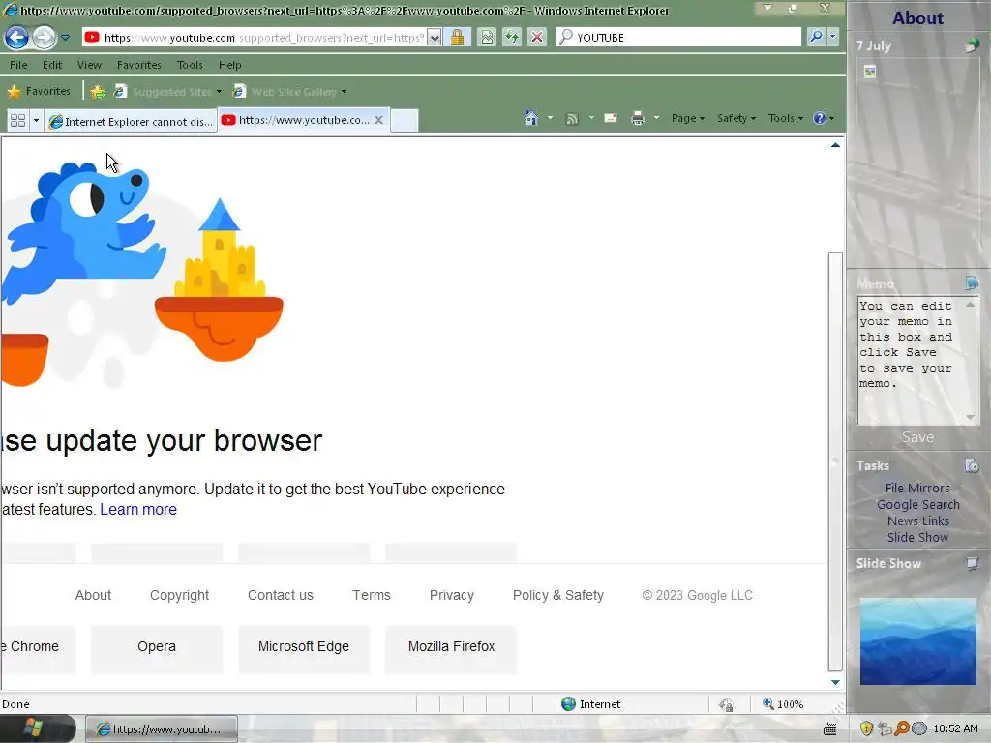The image size is (991, 743).
Task: Click the Read Mail icon
Action: pos(611,118)
